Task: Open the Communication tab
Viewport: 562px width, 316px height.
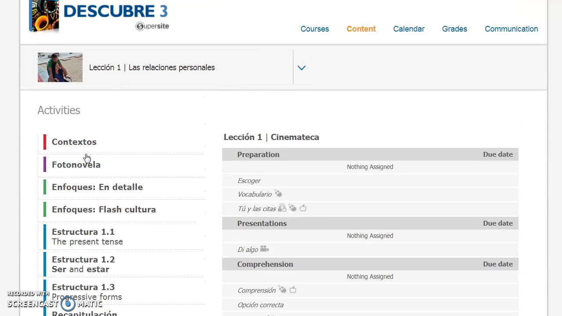Action: tap(511, 29)
